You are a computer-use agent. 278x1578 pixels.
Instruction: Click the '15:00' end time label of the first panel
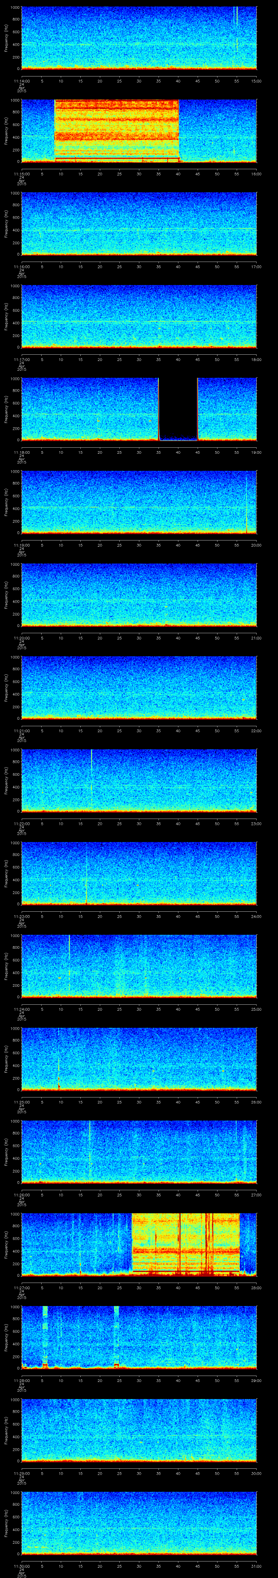(256, 81)
